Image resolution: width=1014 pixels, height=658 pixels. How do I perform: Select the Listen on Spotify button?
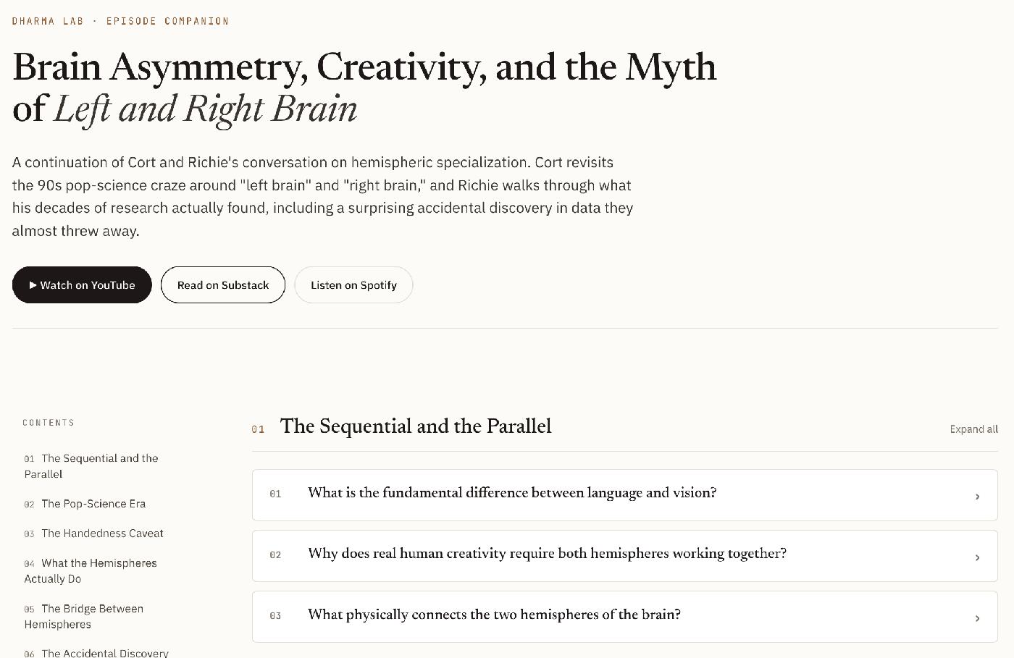point(353,285)
